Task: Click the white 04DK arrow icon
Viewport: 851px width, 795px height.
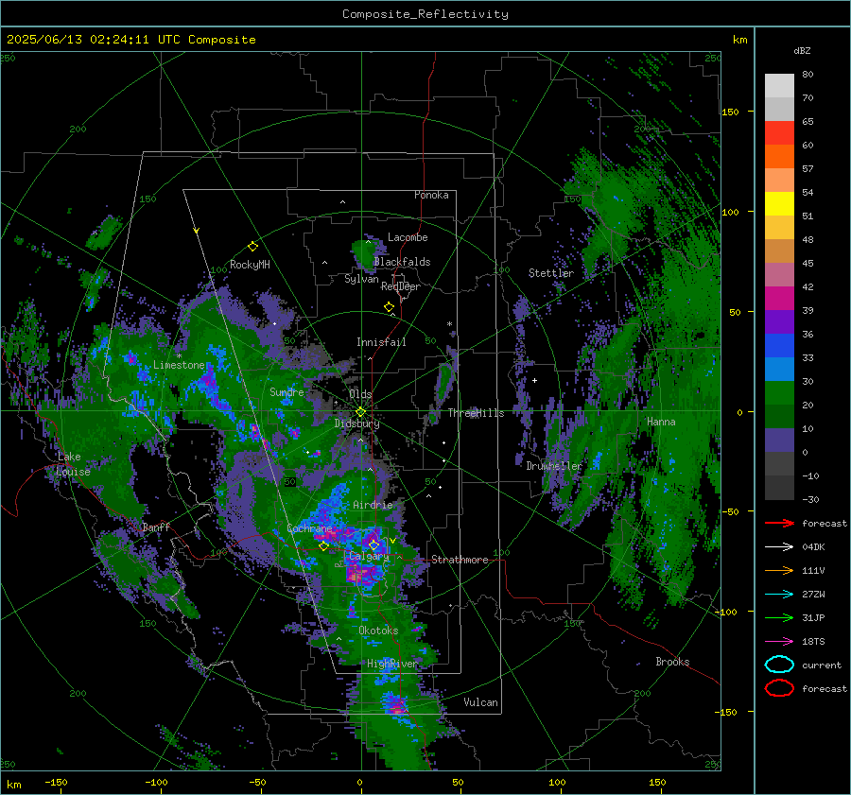Action: [x=779, y=547]
